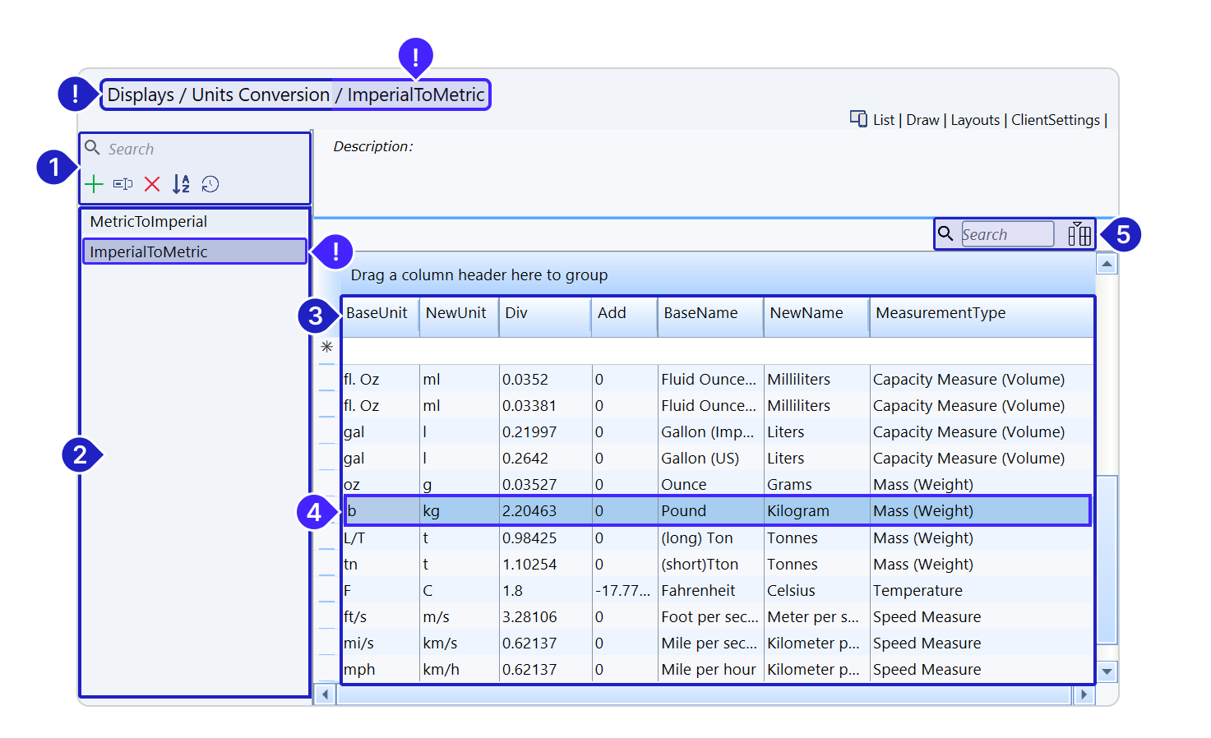Click the List link at top

point(884,120)
